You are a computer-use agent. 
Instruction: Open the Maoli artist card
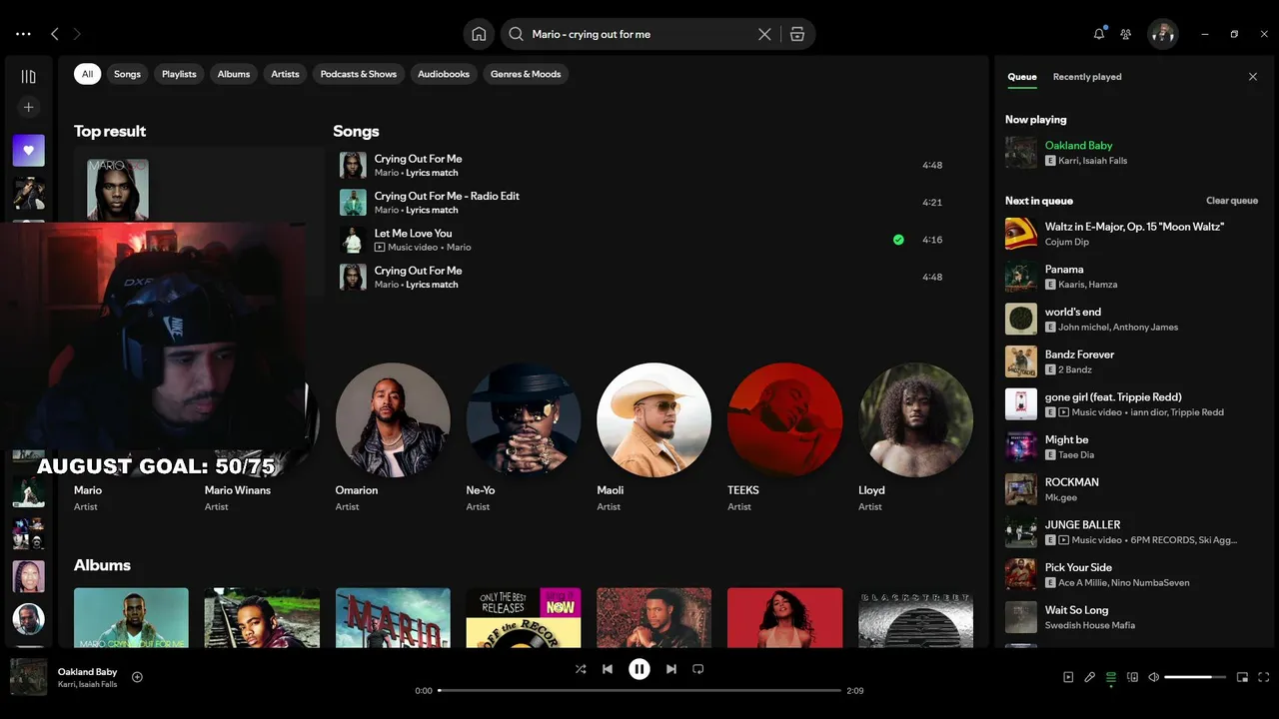[x=654, y=437]
